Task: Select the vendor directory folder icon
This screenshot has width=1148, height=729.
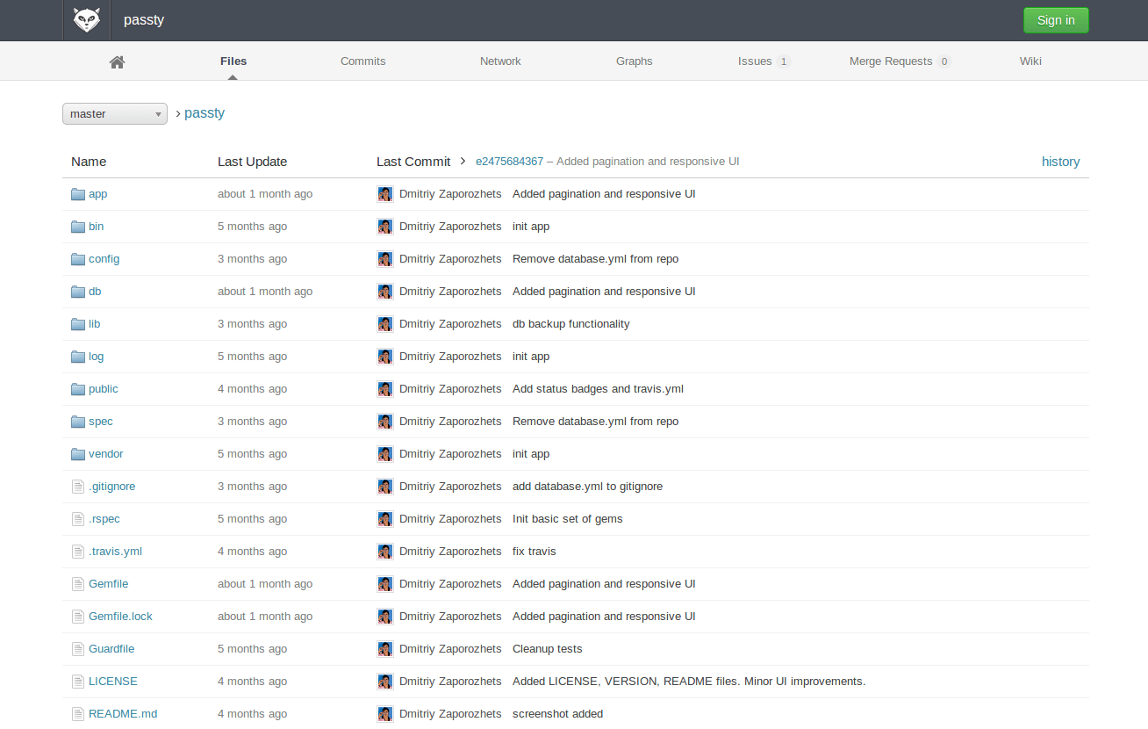Action: (77, 453)
